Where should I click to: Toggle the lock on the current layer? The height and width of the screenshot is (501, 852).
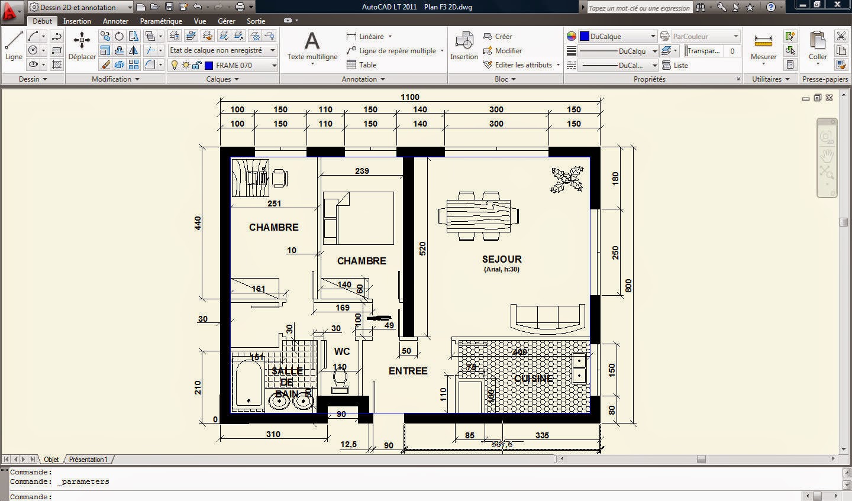[196, 65]
